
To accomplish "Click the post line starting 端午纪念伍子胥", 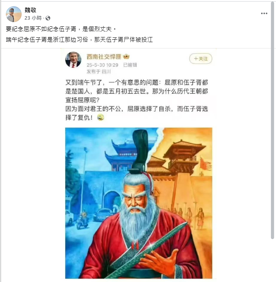I will tap(79, 39).
